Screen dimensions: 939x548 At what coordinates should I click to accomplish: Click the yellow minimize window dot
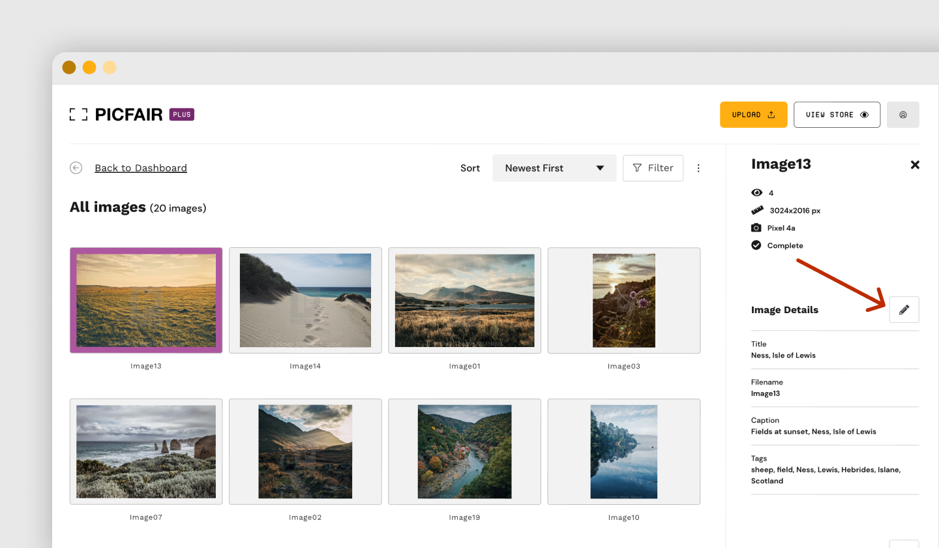pyautogui.click(x=89, y=67)
